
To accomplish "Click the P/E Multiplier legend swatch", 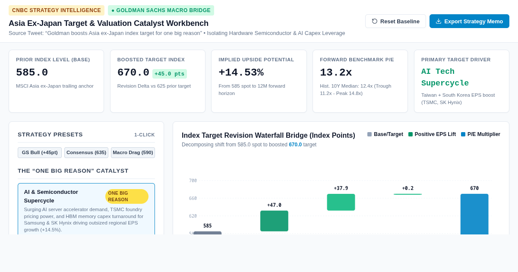I will coord(463,134).
